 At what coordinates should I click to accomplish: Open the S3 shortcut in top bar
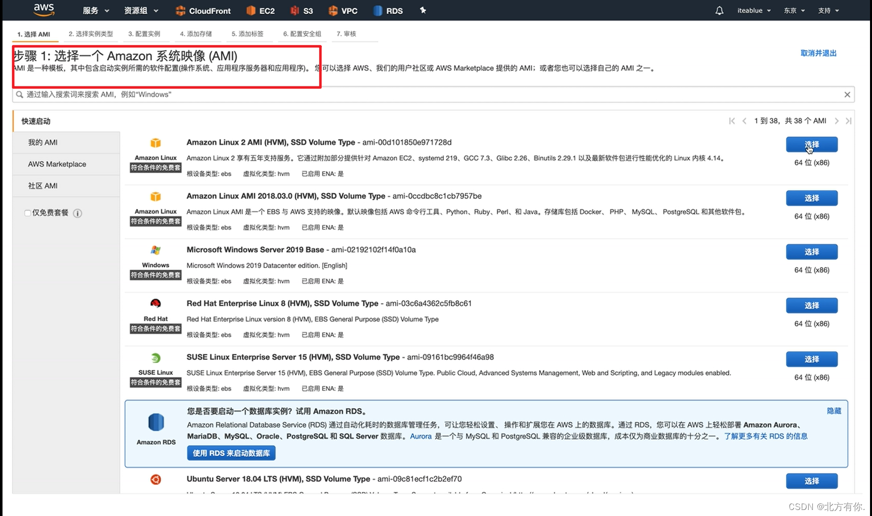point(302,11)
